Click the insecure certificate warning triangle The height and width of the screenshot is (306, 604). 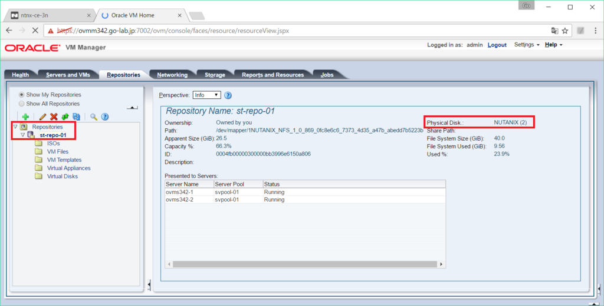tap(51, 31)
